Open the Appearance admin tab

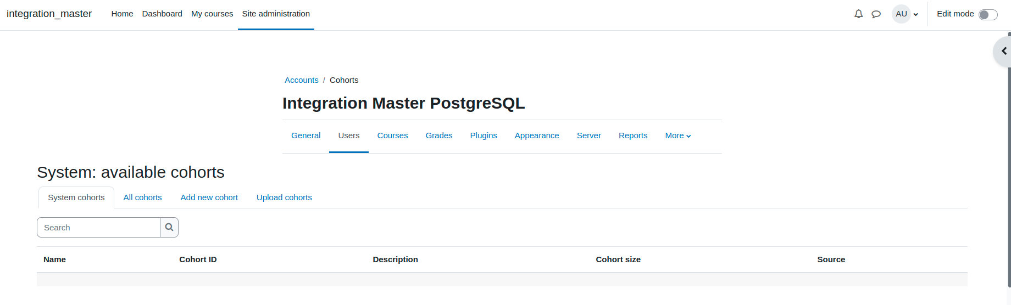537,135
